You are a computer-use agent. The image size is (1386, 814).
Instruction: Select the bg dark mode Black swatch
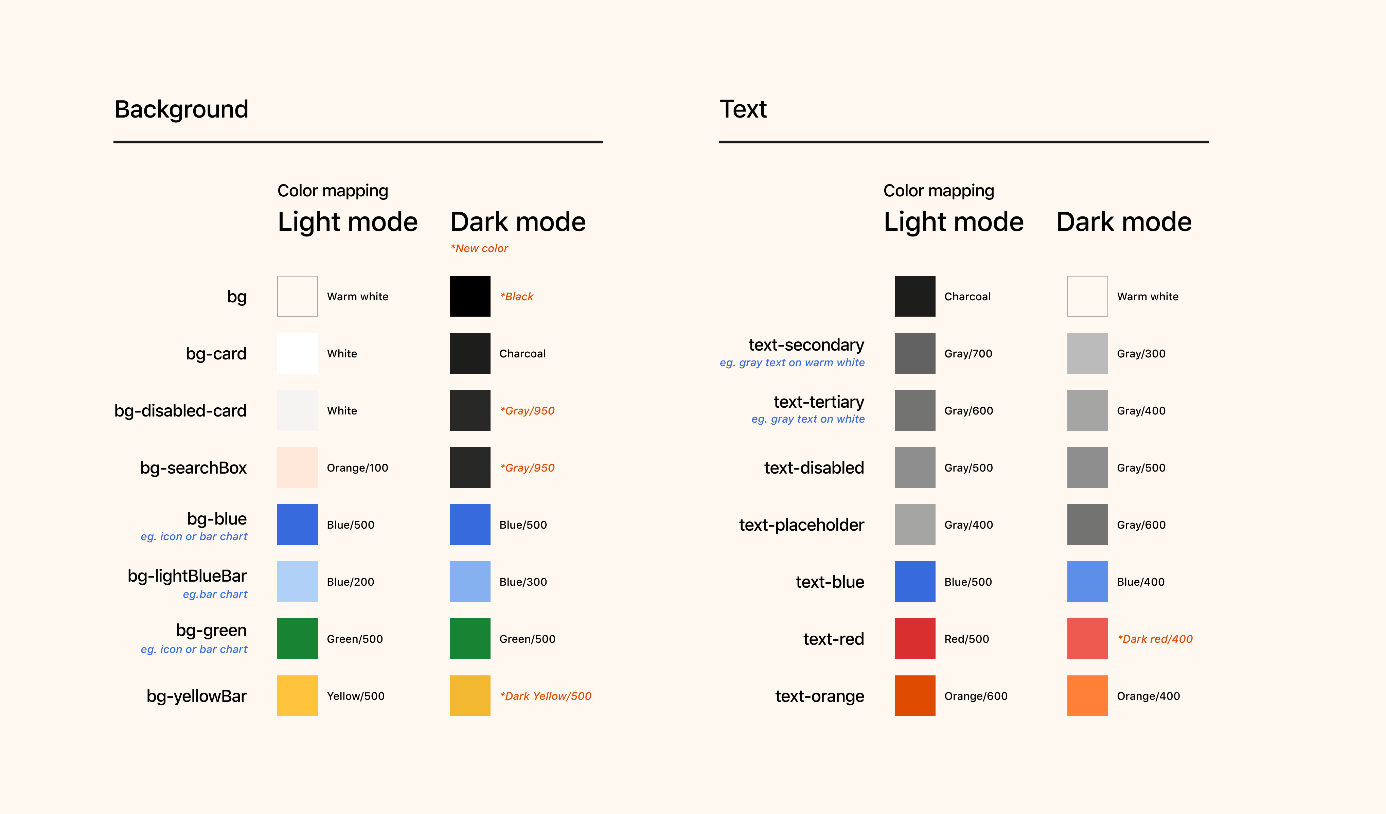[470, 296]
